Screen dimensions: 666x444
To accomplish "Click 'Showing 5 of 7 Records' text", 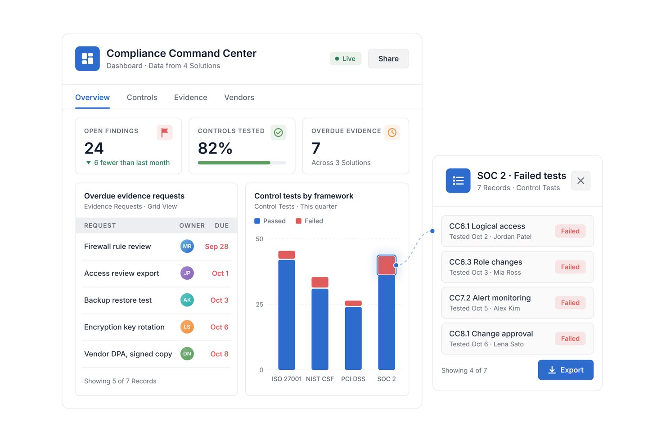I will click(x=120, y=381).
